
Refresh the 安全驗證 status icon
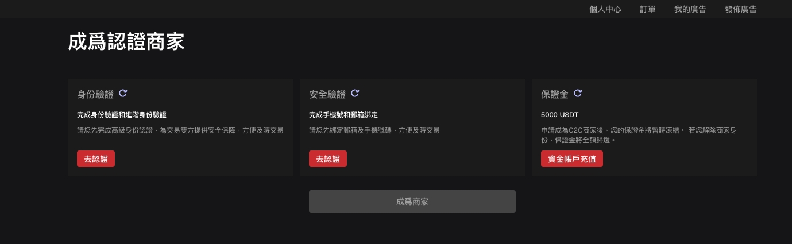pyautogui.click(x=355, y=93)
